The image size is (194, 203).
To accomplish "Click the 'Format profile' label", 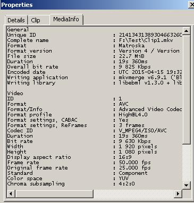I will coord(29,115).
